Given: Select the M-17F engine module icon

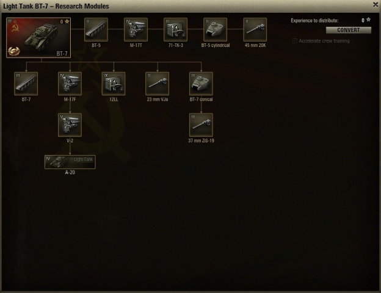Looking at the screenshot, I should click(x=70, y=84).
